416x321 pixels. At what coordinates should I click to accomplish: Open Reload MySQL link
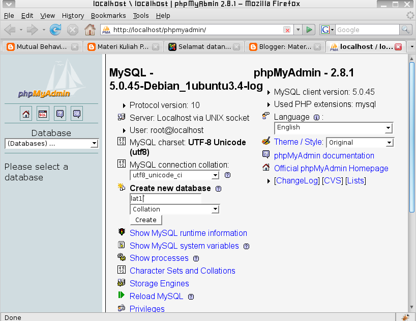coord(156,296)
